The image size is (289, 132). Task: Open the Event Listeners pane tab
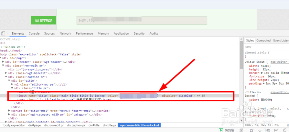[281, 40]
